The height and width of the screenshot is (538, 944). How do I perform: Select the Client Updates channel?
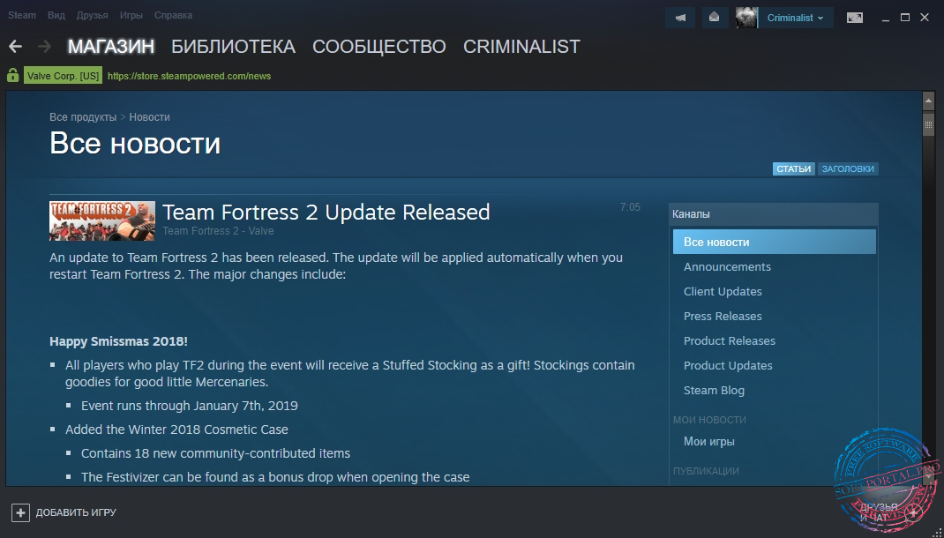point(723,292)
